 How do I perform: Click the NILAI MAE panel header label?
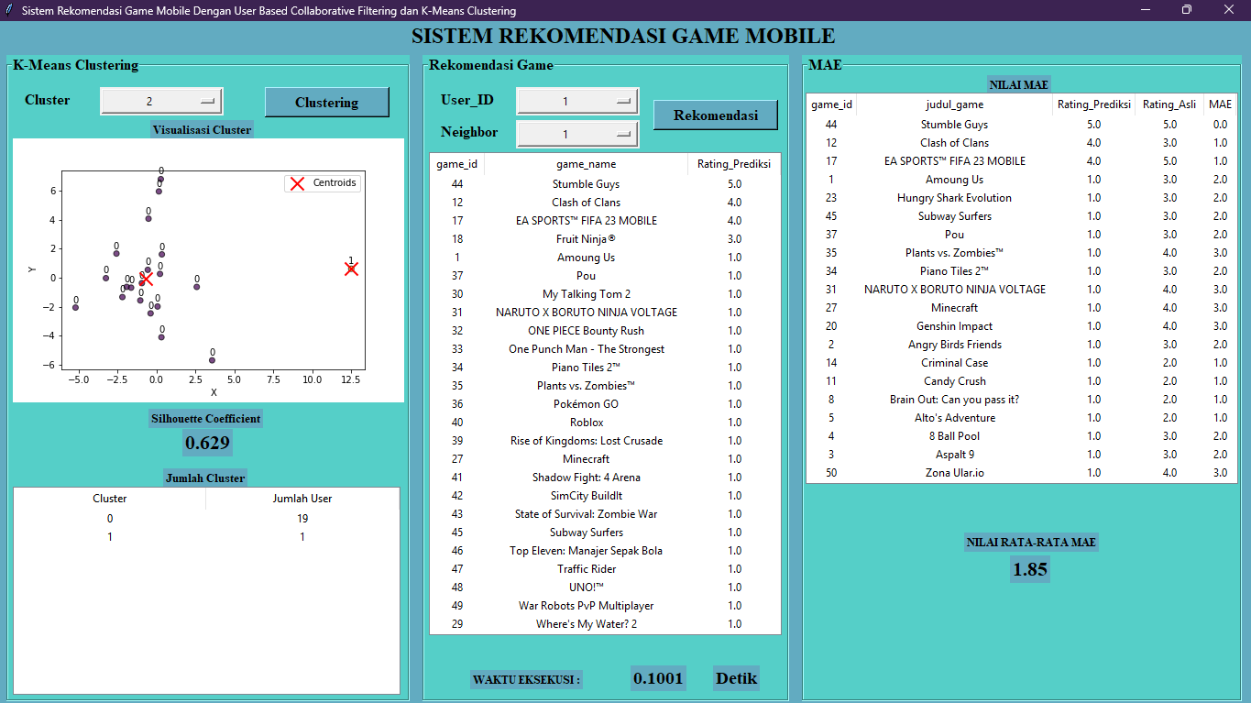click(1018, 83)
